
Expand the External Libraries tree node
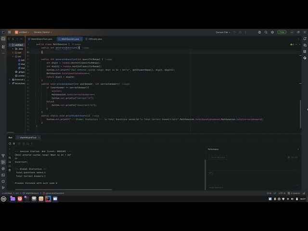(x=10, y=79)
